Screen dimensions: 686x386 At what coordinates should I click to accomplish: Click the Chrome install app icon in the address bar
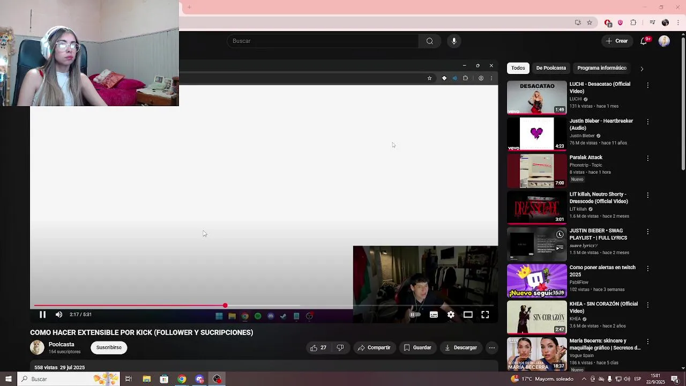click(578, 23)
